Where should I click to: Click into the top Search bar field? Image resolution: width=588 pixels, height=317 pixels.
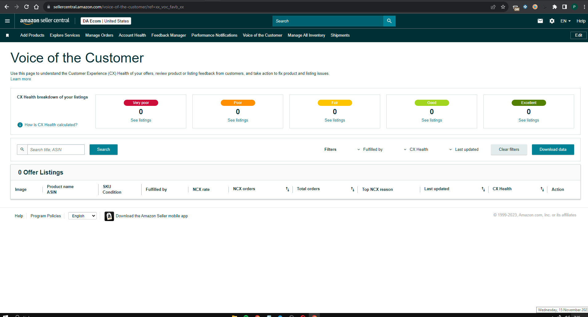[x=328, y=21]
